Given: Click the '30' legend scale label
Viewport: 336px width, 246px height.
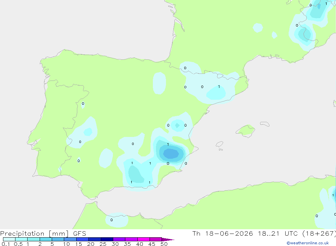Looking at the screenshot, I should coord(115,244).
